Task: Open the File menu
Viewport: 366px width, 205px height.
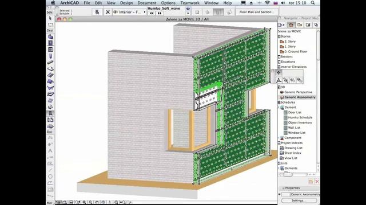Action: point(87,3)
